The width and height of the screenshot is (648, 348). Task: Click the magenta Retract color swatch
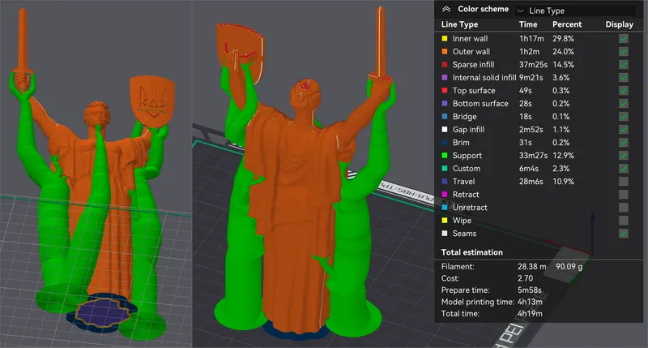[x=445, y=195]
